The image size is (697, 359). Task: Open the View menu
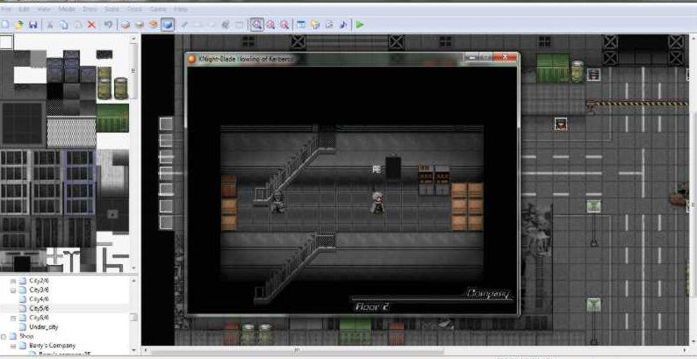pos(43,9)
